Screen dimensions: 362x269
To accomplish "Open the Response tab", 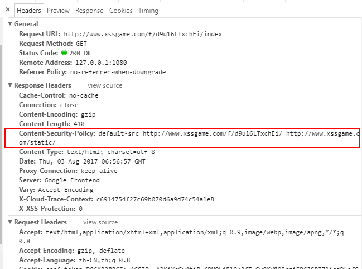I will [x=89, y=11].
